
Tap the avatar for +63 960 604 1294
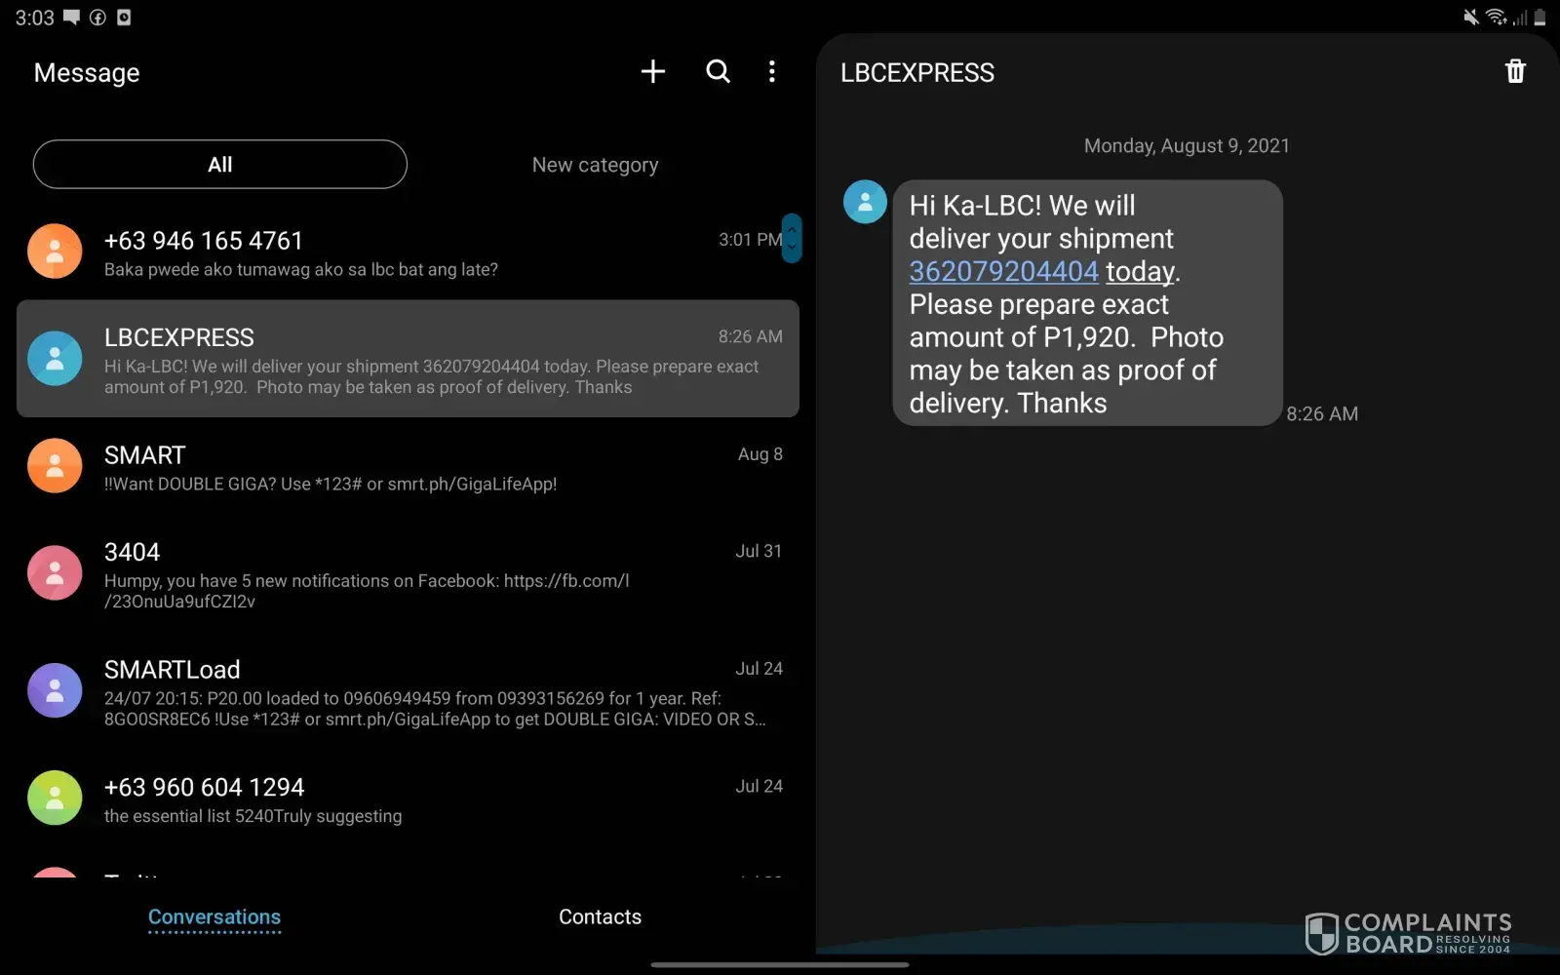click(x=55, y=798)
